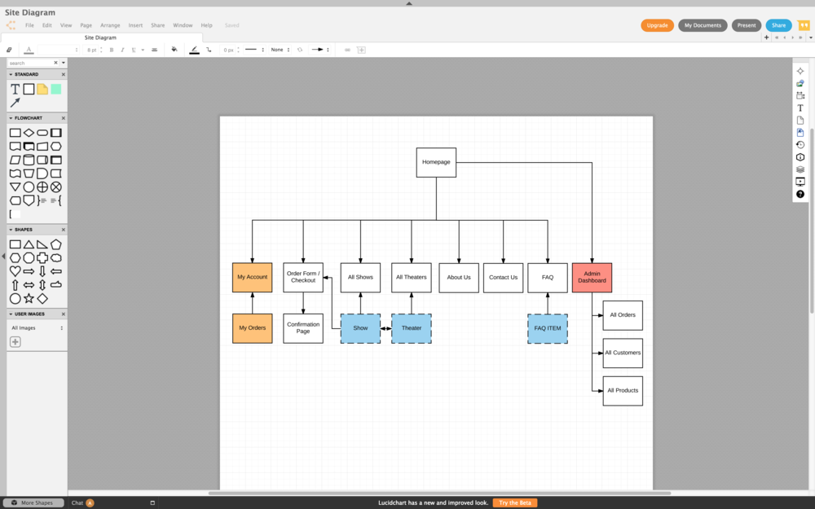Toggle bold text formatting
This screenshot has height=509, width=815.
tap(111, 50)
